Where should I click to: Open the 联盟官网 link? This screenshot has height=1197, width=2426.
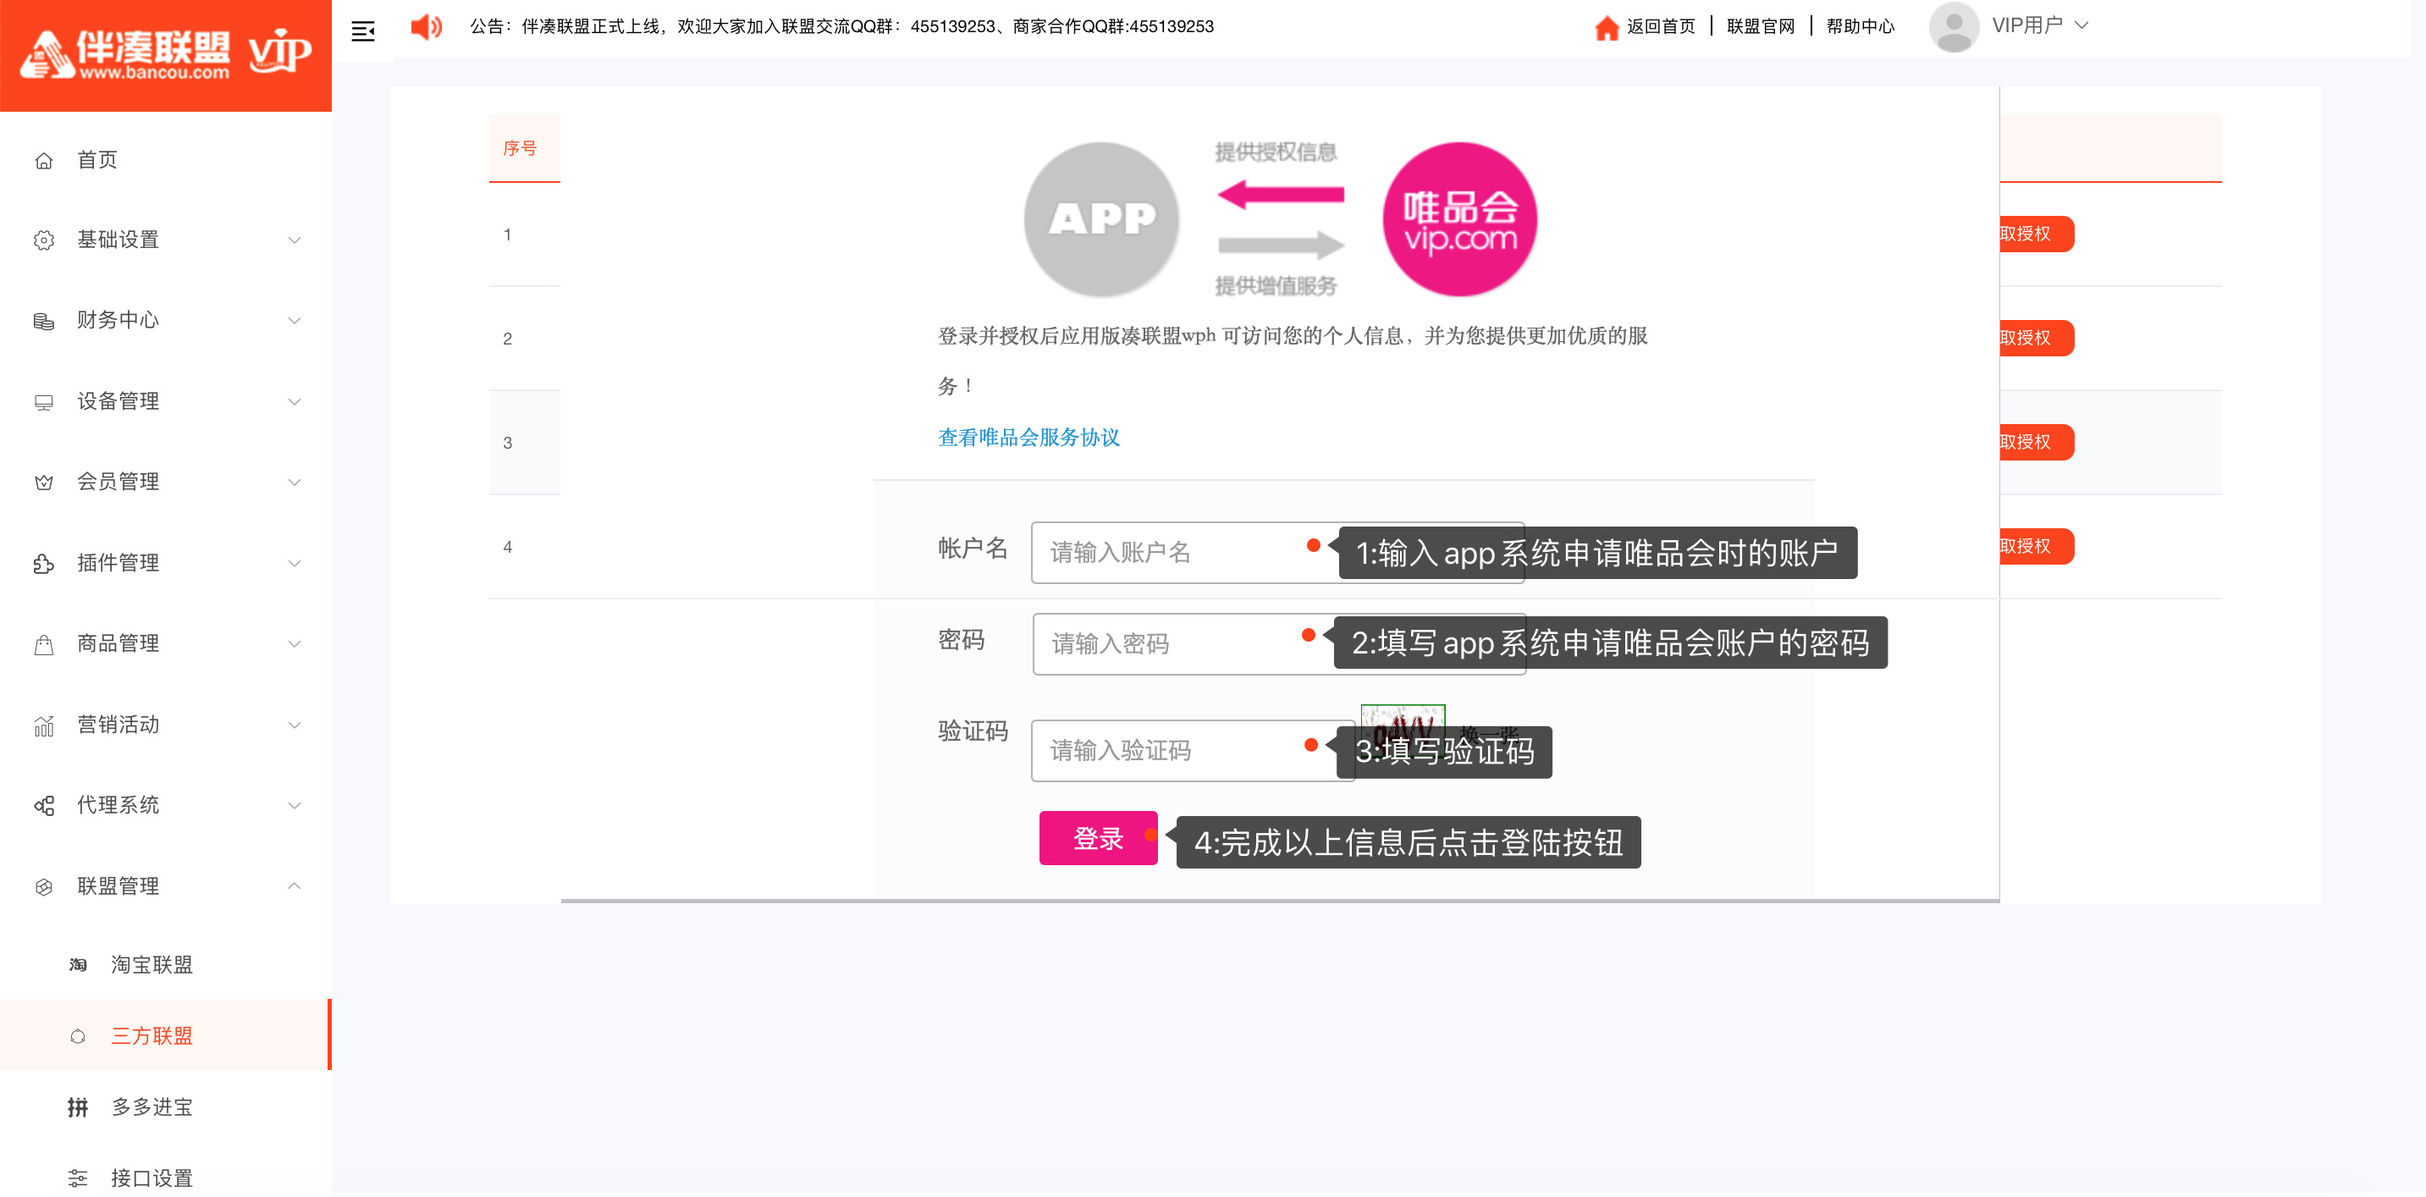point(1760,26)
